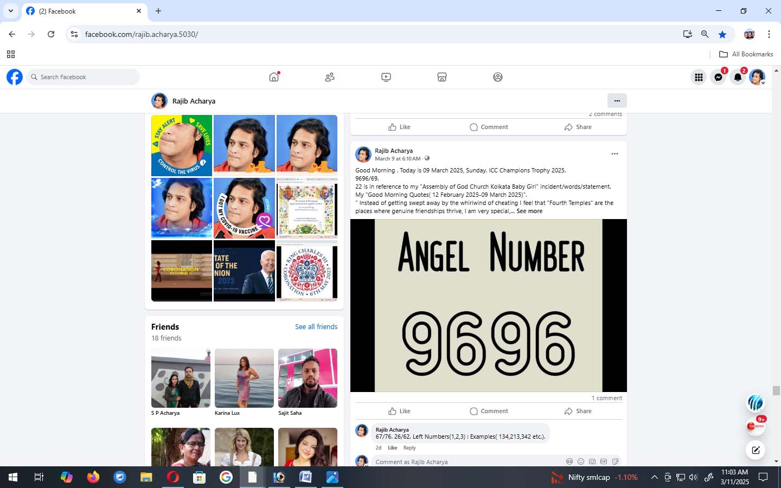Open the 9+ news chat head
Viewport: 781px width, 488px height.
click(756, 426)
